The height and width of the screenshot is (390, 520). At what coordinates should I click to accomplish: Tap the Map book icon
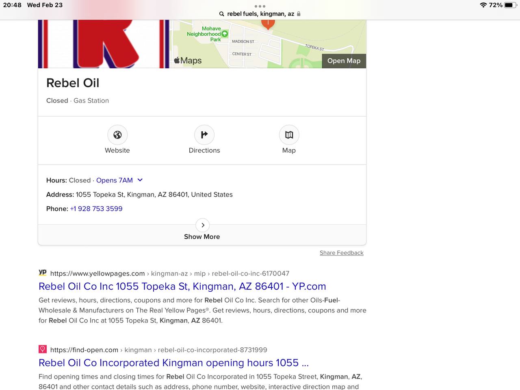[289, 135]
